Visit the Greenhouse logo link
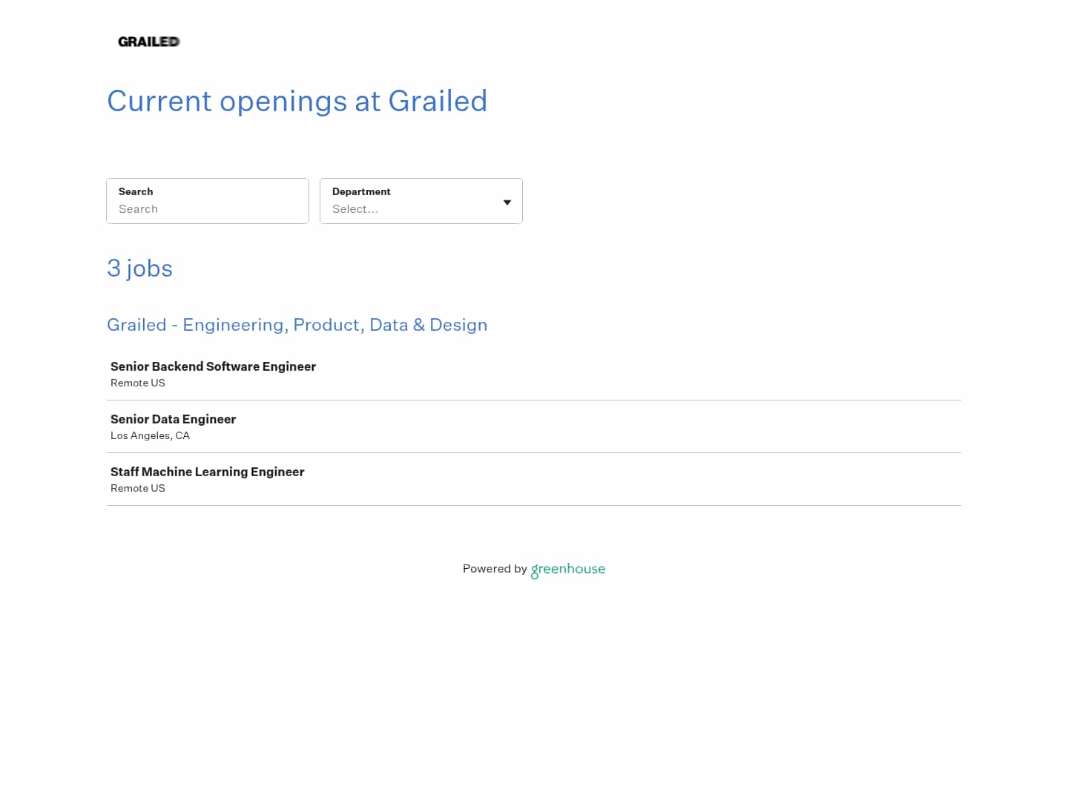 pyautogui.click(x=568, y=570)
